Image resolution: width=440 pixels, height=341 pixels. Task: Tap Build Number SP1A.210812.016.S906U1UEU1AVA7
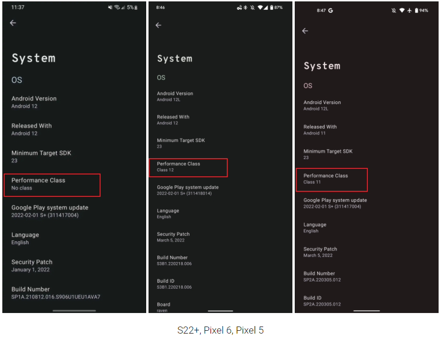pyautogui.click(x=55, y=292)
